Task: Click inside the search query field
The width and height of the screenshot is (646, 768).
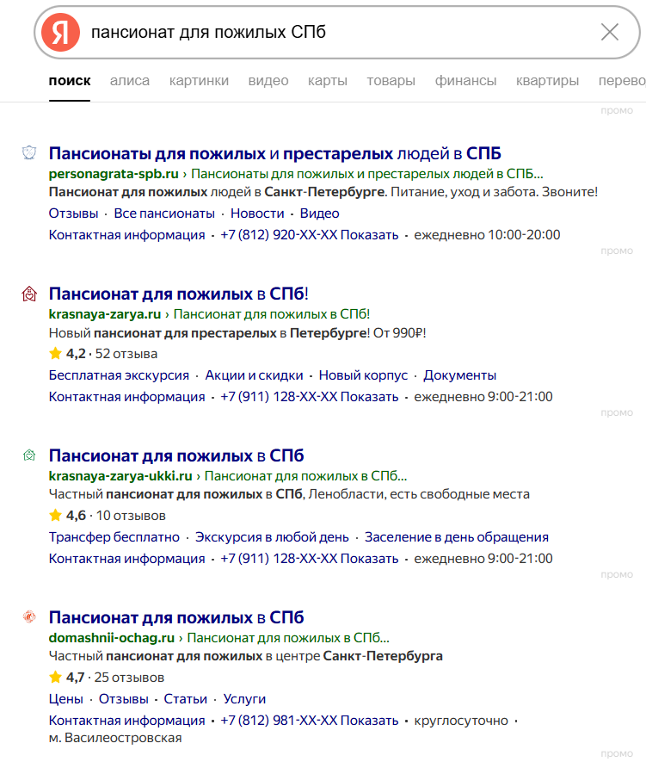Action: 338,33
